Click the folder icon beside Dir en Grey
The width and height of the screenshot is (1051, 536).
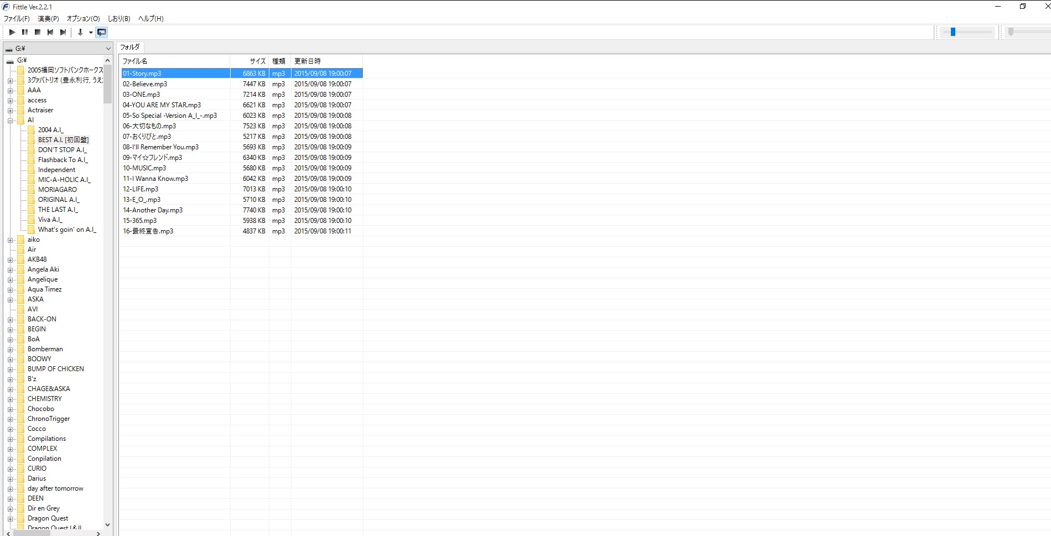(20, 508)
